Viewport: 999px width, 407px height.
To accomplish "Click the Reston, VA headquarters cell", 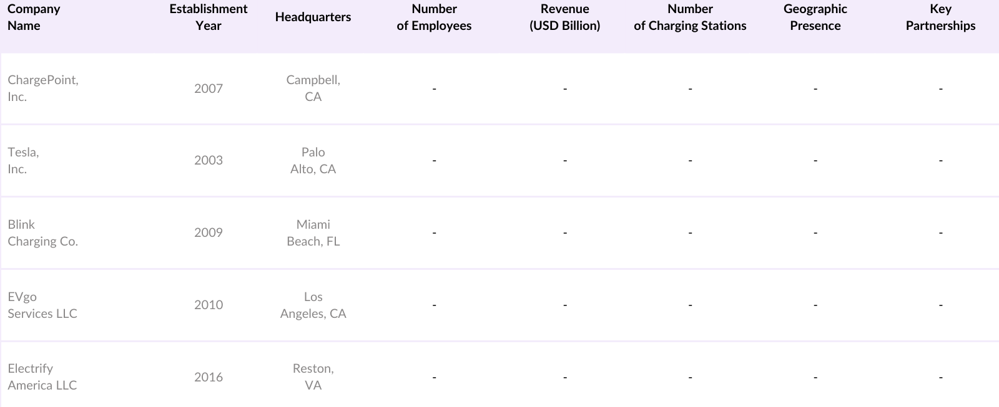I will [313, 377].
